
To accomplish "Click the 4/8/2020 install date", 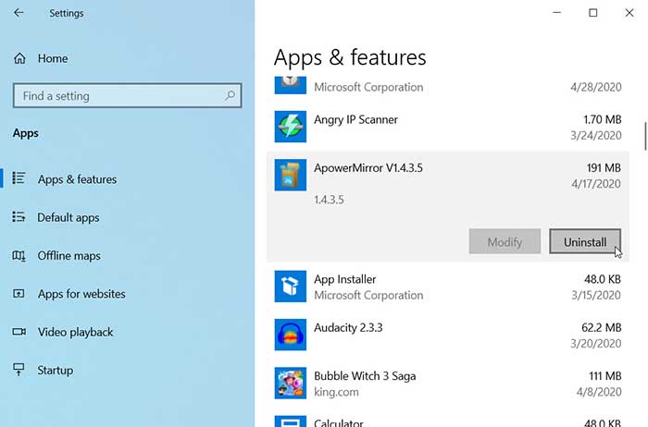I will (599, 392).
